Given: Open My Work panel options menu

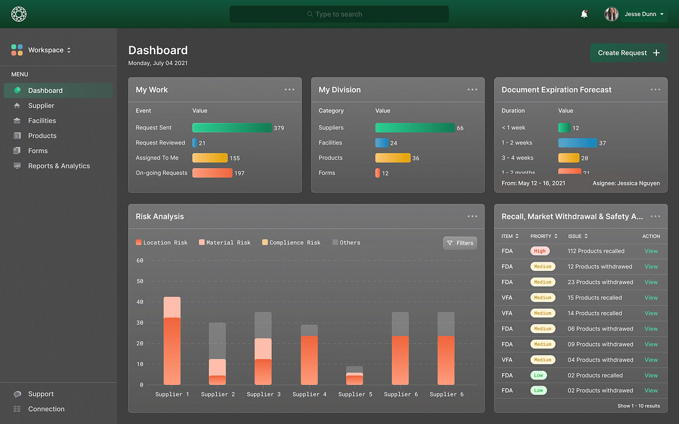Looking at the screenshot, I should 289,90.
